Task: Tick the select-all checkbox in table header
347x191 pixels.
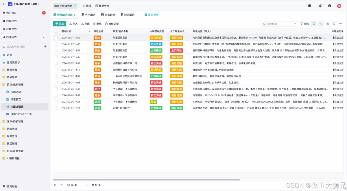Action: tap(56, 31)
